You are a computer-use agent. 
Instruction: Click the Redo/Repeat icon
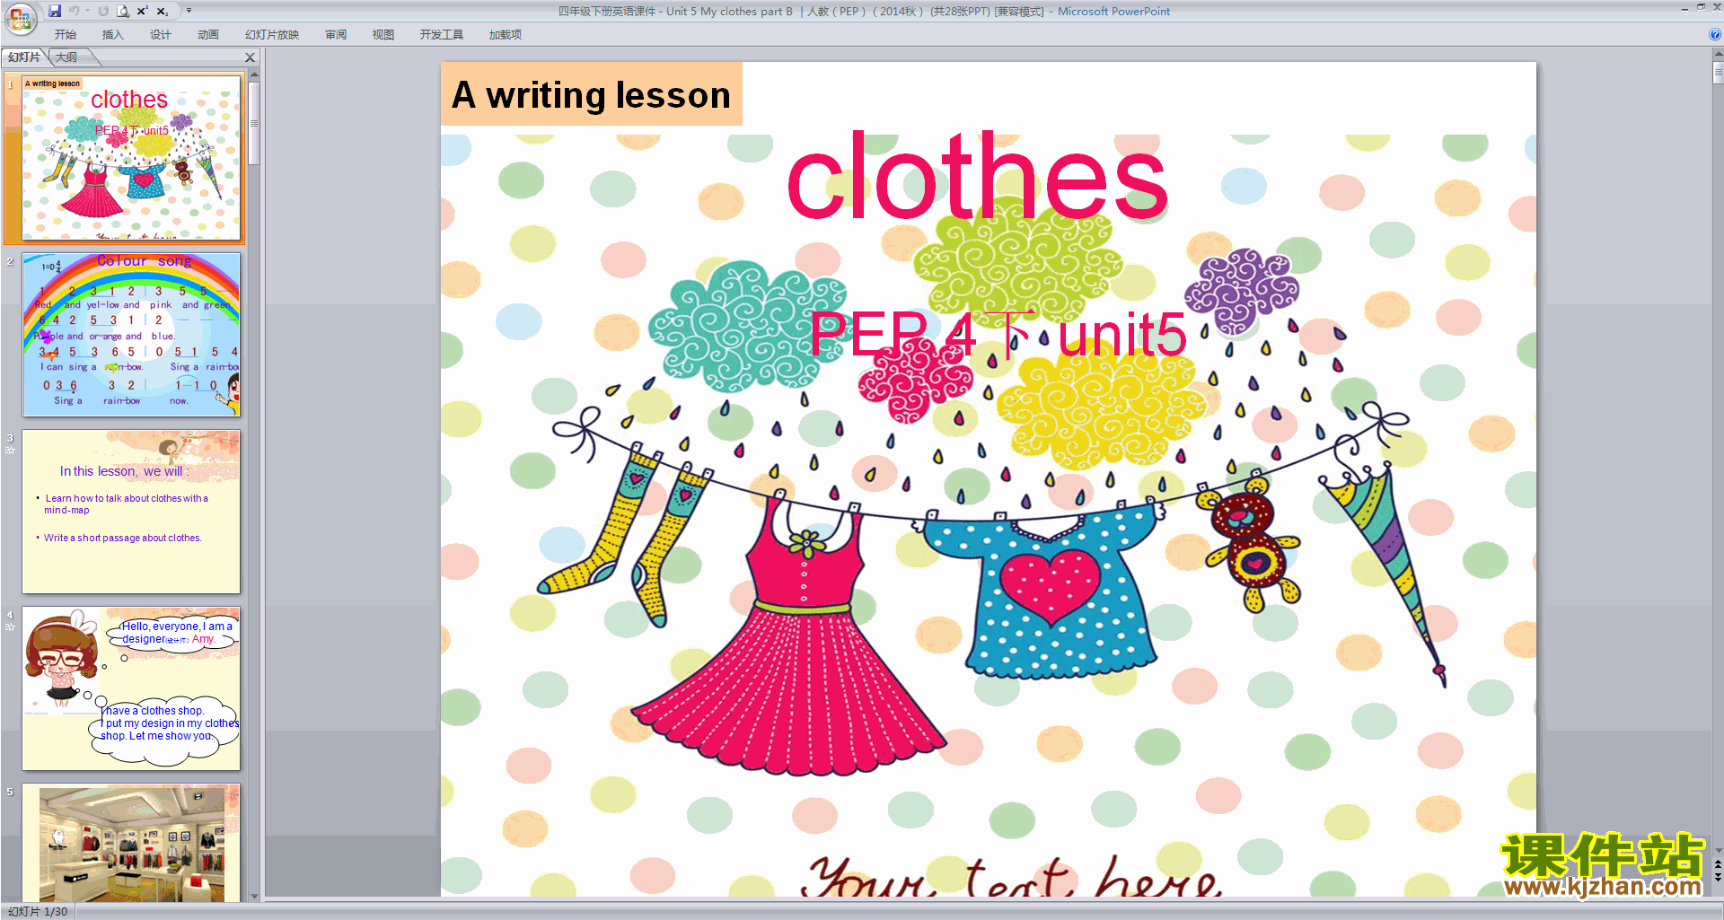(x=103, y=11)
